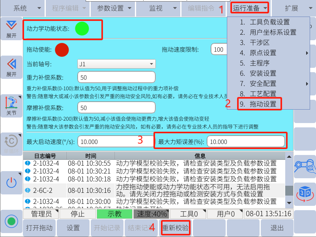Toggle the green 示教 mode status

point(114,214)
